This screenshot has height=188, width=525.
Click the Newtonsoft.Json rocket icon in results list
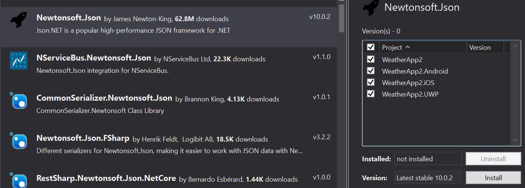pyautogui.click(x=19, y=20)
